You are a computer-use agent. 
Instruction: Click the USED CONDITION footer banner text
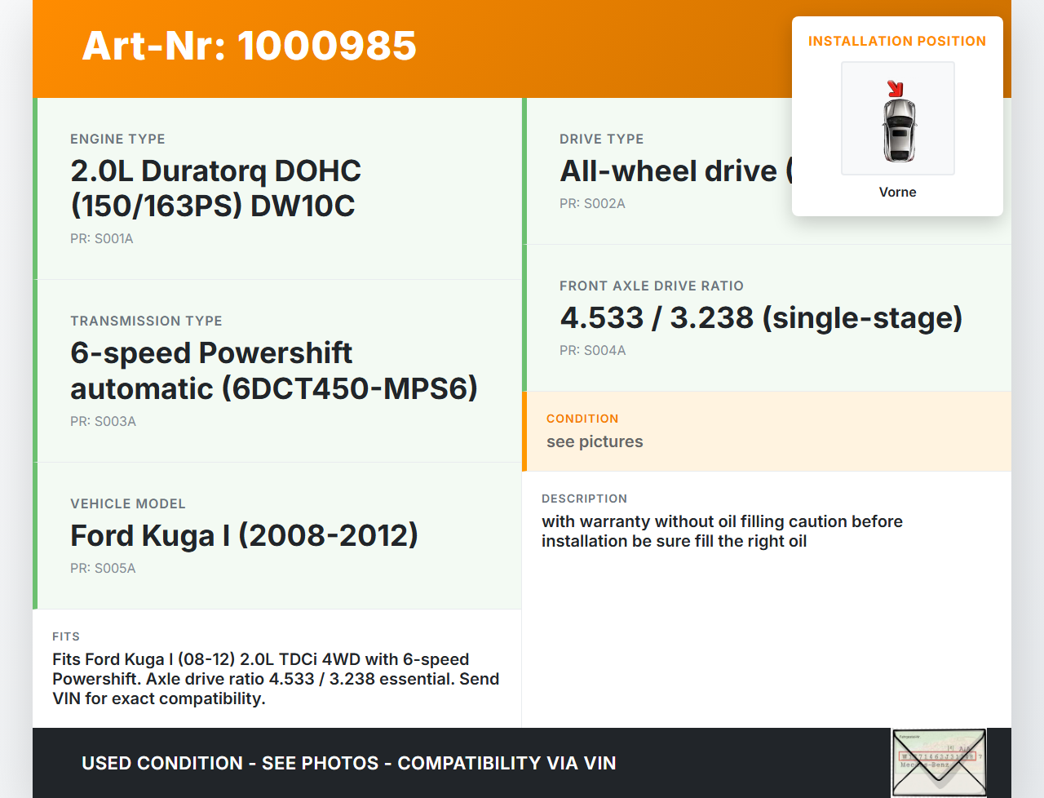pos(348,764)
